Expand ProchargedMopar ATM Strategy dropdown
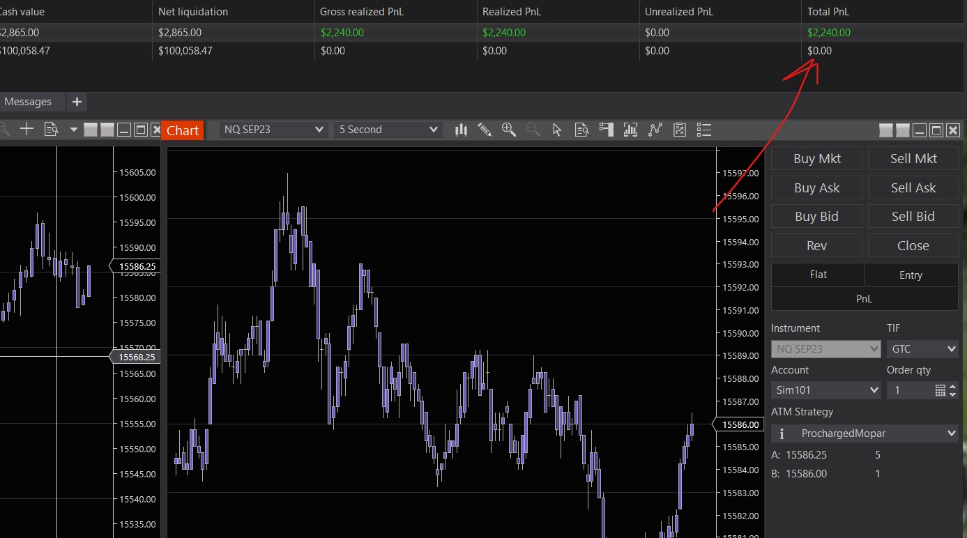Screen dimensions: 967x538 [865, 433]
